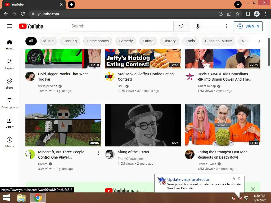Screen dimensions: 271x203
Task: Select the Tools filter chip
Action: (x=190, y=41)
